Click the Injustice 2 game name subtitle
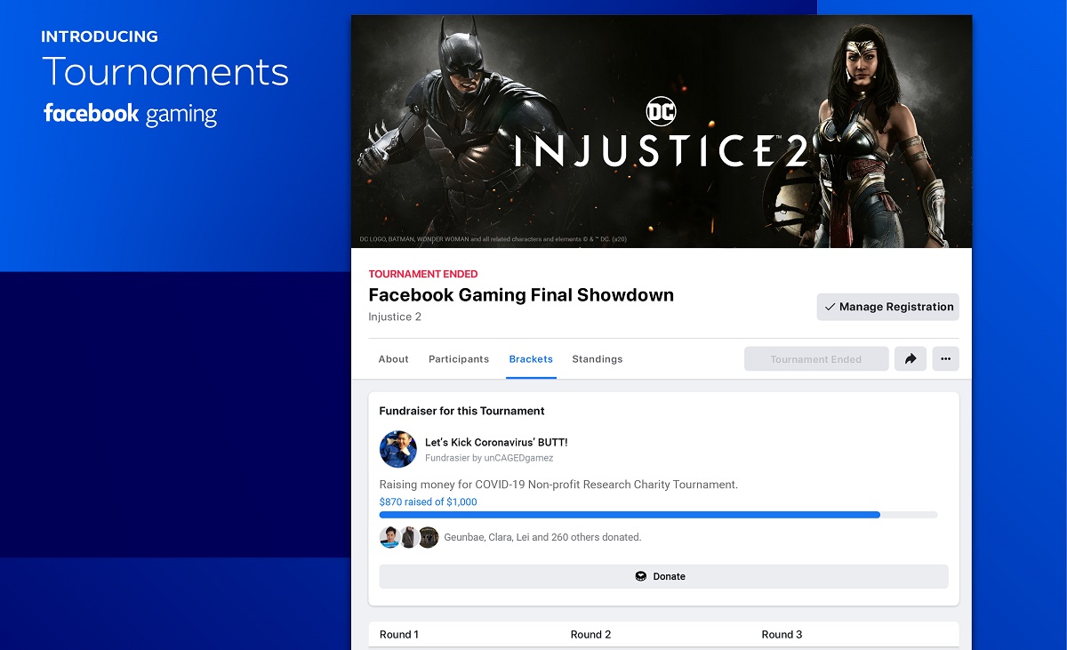This screenshot has width=1067, height=650. [395, 317]
